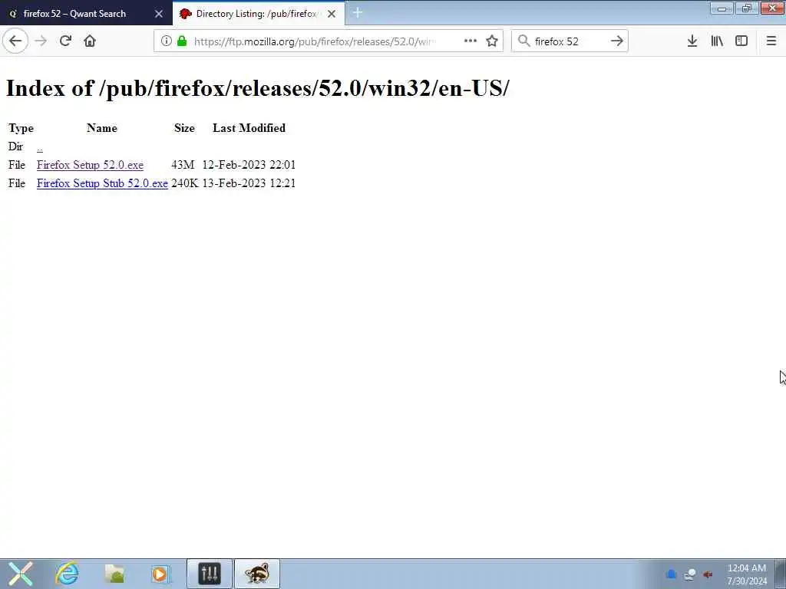Click the search bar magnifier icon

pyautogui.click(x=523, y=41)
